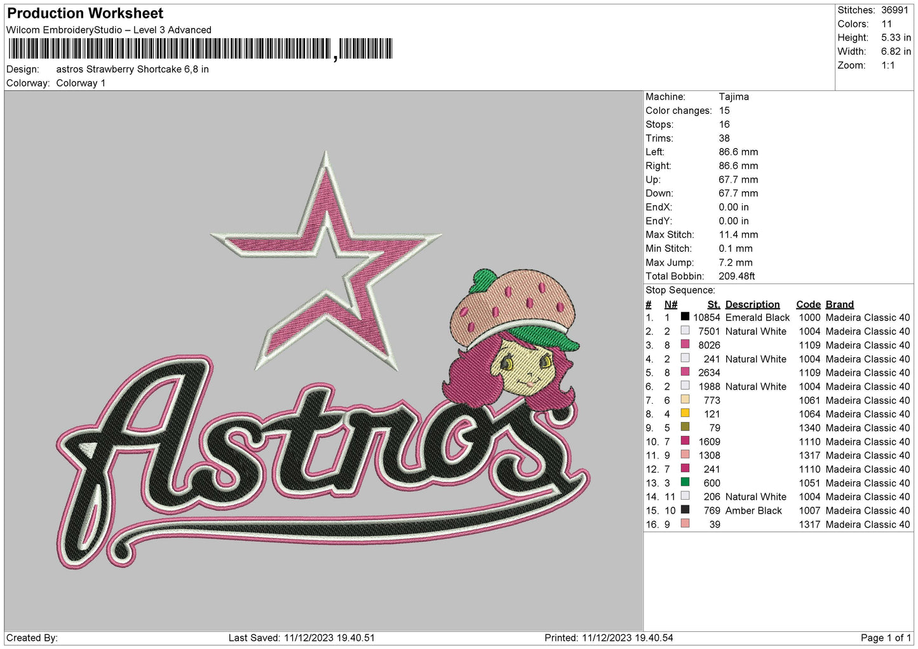Click the Zoom value 1:1
The height and width of the screenshot is (649, 918).
[888, 65]
